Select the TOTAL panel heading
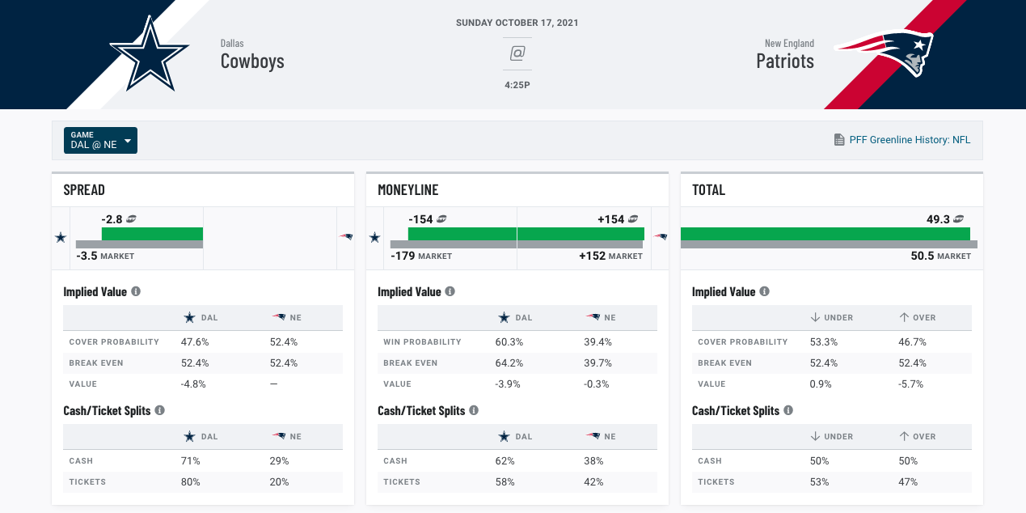The width and height of the screenshot is (1026, 513). 708,190
